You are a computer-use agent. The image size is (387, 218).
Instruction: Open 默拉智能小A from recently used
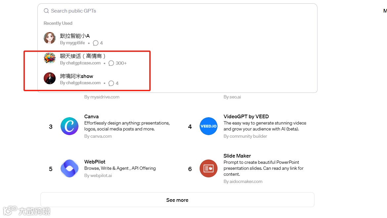click(x=75, y=36)
